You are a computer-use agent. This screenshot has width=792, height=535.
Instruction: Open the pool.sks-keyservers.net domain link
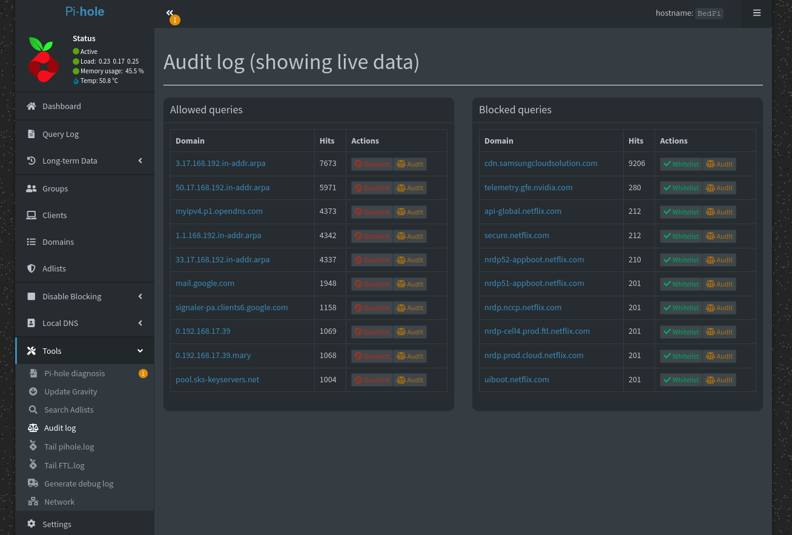[217, 379]
